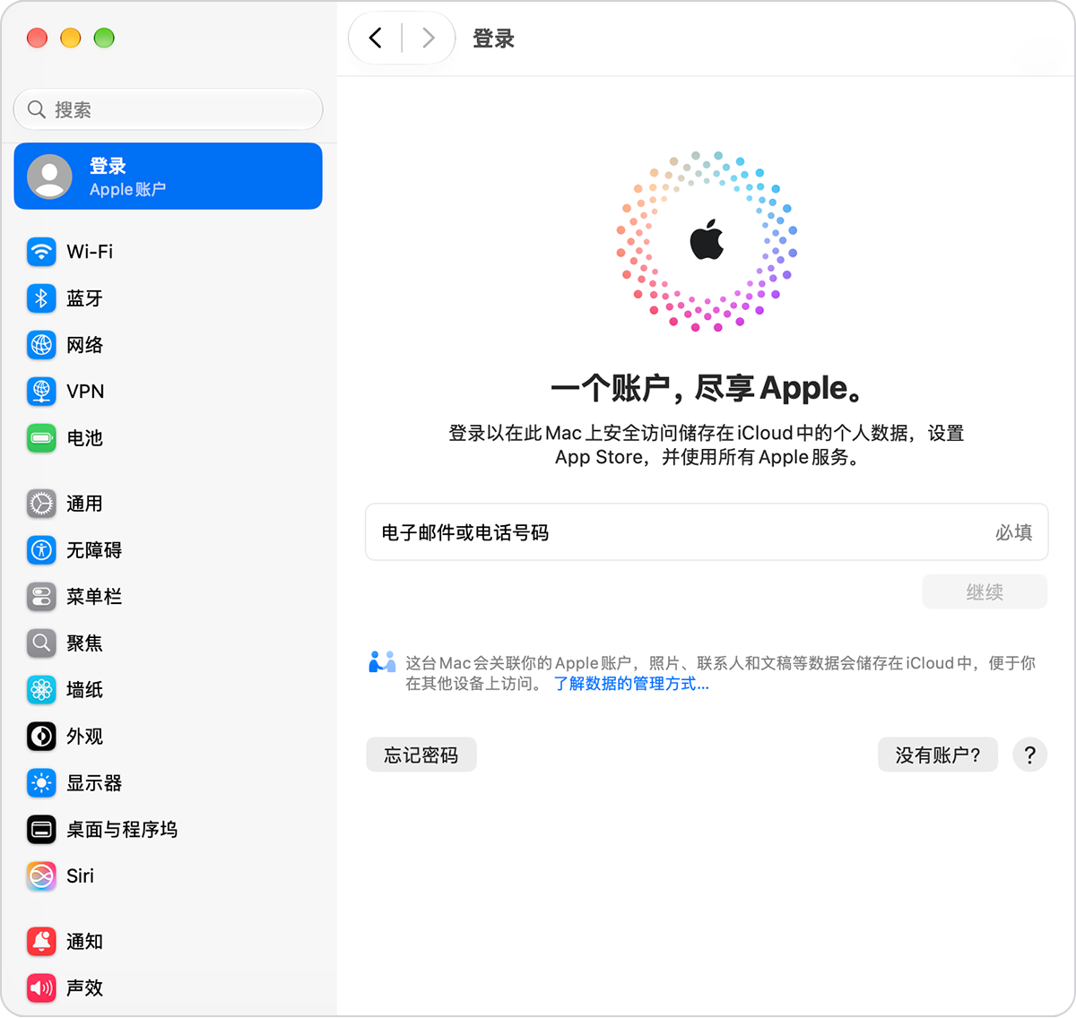Open the 了解数据的管理方式 link
The height and width of the screenshot is (1018, 1076).
pos(631,684)
